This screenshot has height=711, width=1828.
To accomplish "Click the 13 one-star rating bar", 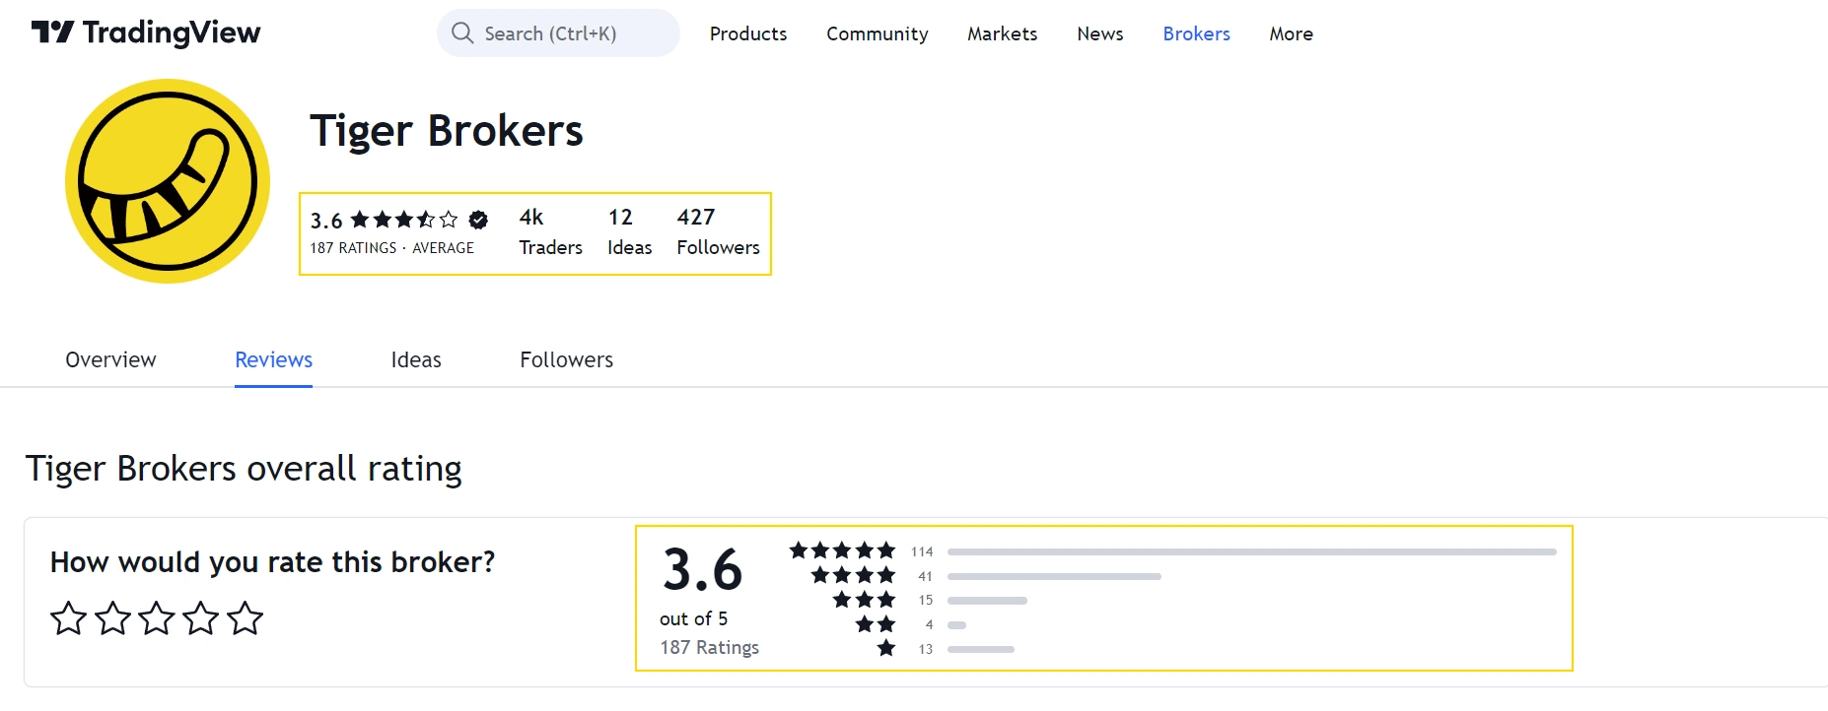I will point(981,649).
